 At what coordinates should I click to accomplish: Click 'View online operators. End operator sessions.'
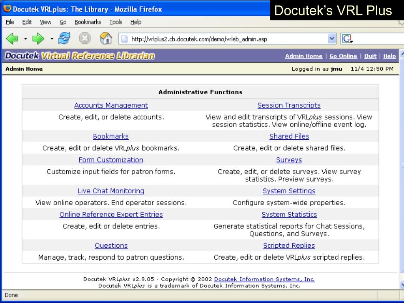click(111, 203)
